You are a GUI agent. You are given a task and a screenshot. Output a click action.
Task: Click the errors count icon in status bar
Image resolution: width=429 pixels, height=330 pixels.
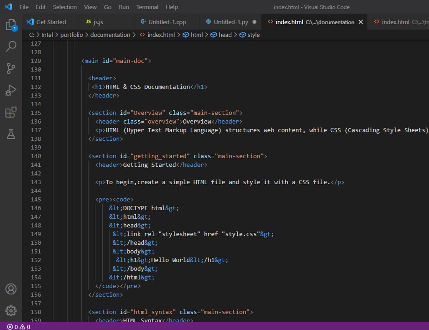coord(10,326)
